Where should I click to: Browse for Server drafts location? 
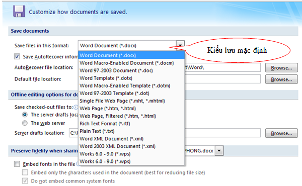[281, 133]
